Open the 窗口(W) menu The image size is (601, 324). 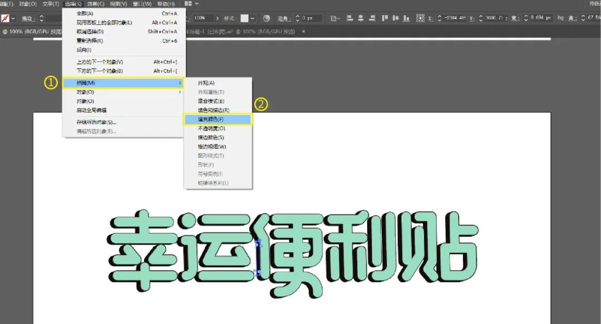click(x=142, y=4)
